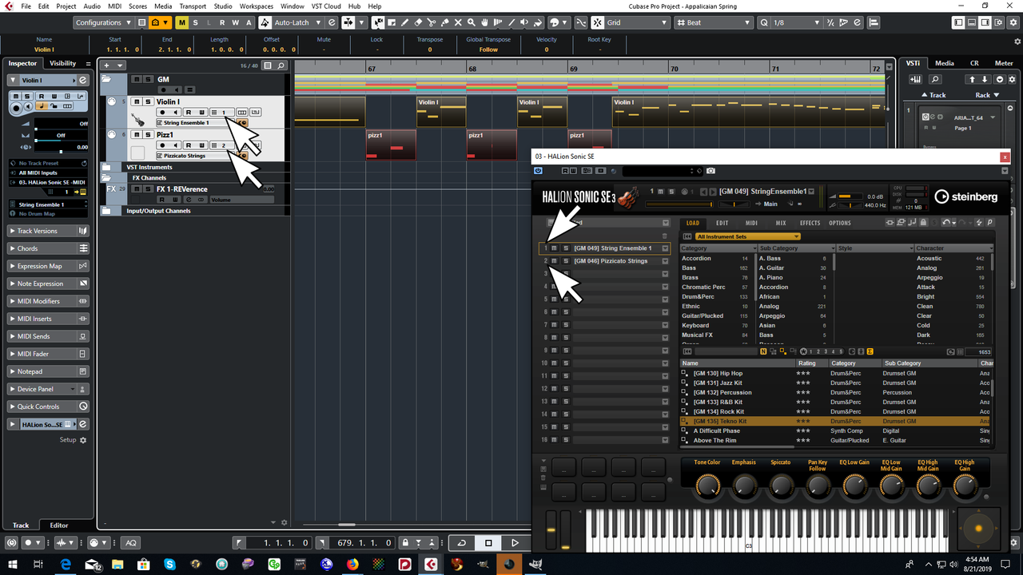Viewport: 1023px width, 575px height.
Task: Open slot 1 String Ensemble dropdown arrow
Action: (665, 248)
